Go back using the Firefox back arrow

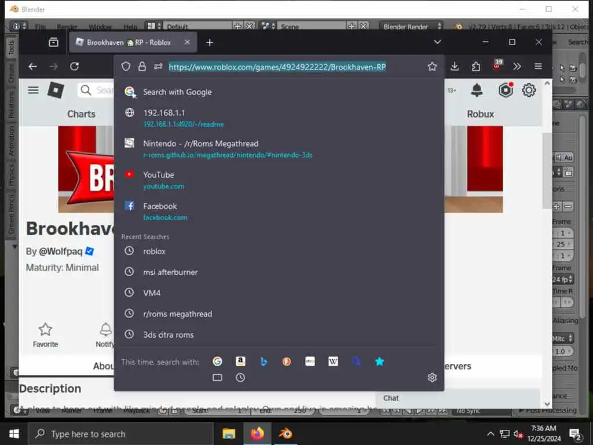(x=32, y=67)
